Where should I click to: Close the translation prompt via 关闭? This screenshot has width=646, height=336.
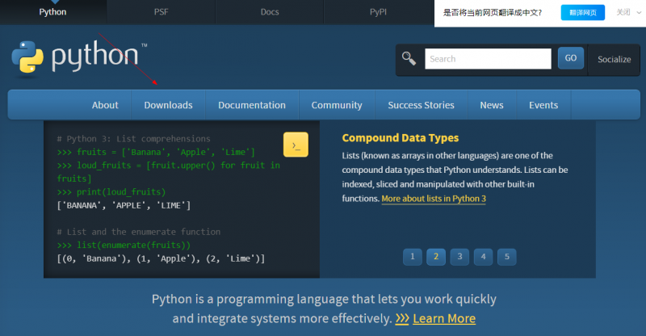pos(623,12)
